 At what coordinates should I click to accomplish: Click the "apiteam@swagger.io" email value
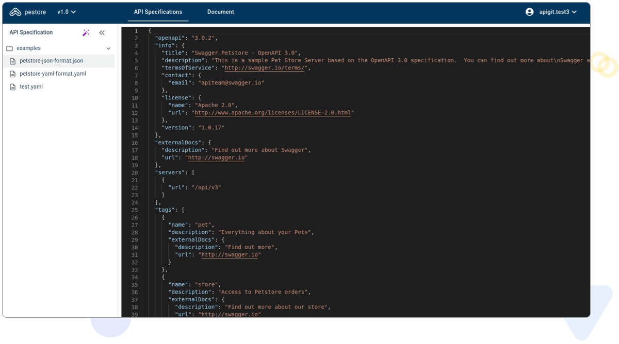click(x=232, y=83)
